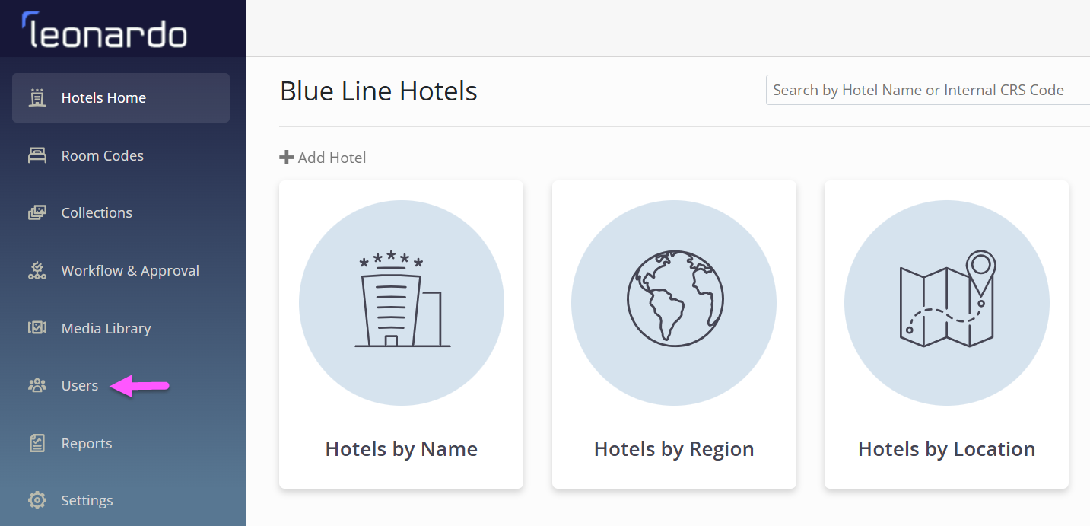
Task: Click the Users people icon
Action: pos(37,385)
